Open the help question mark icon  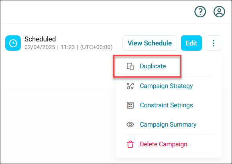pos(200,12)
